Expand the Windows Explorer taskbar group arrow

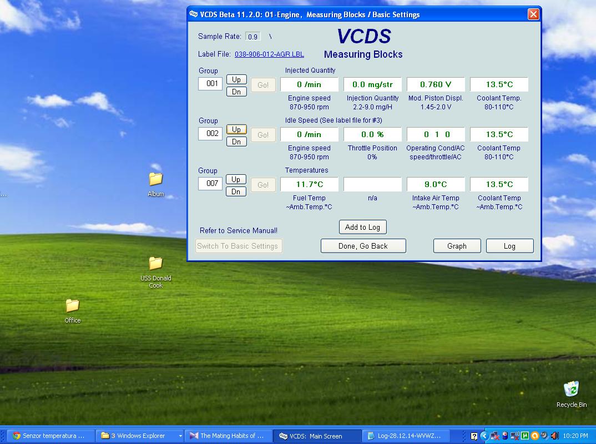click(x=180, y=436)
